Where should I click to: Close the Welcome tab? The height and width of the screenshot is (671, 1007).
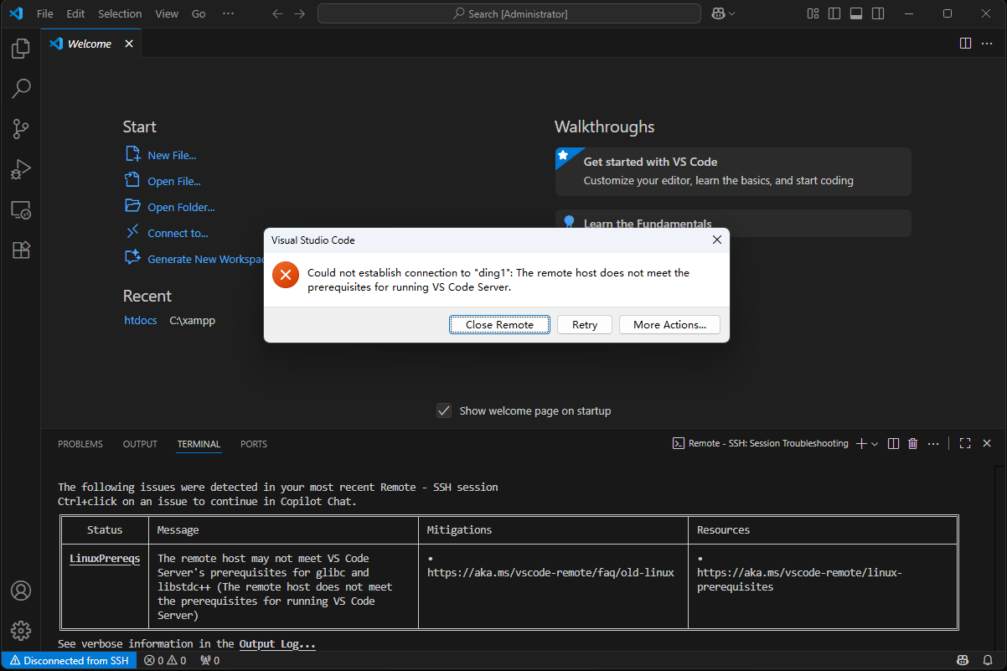tap(129, 44)
